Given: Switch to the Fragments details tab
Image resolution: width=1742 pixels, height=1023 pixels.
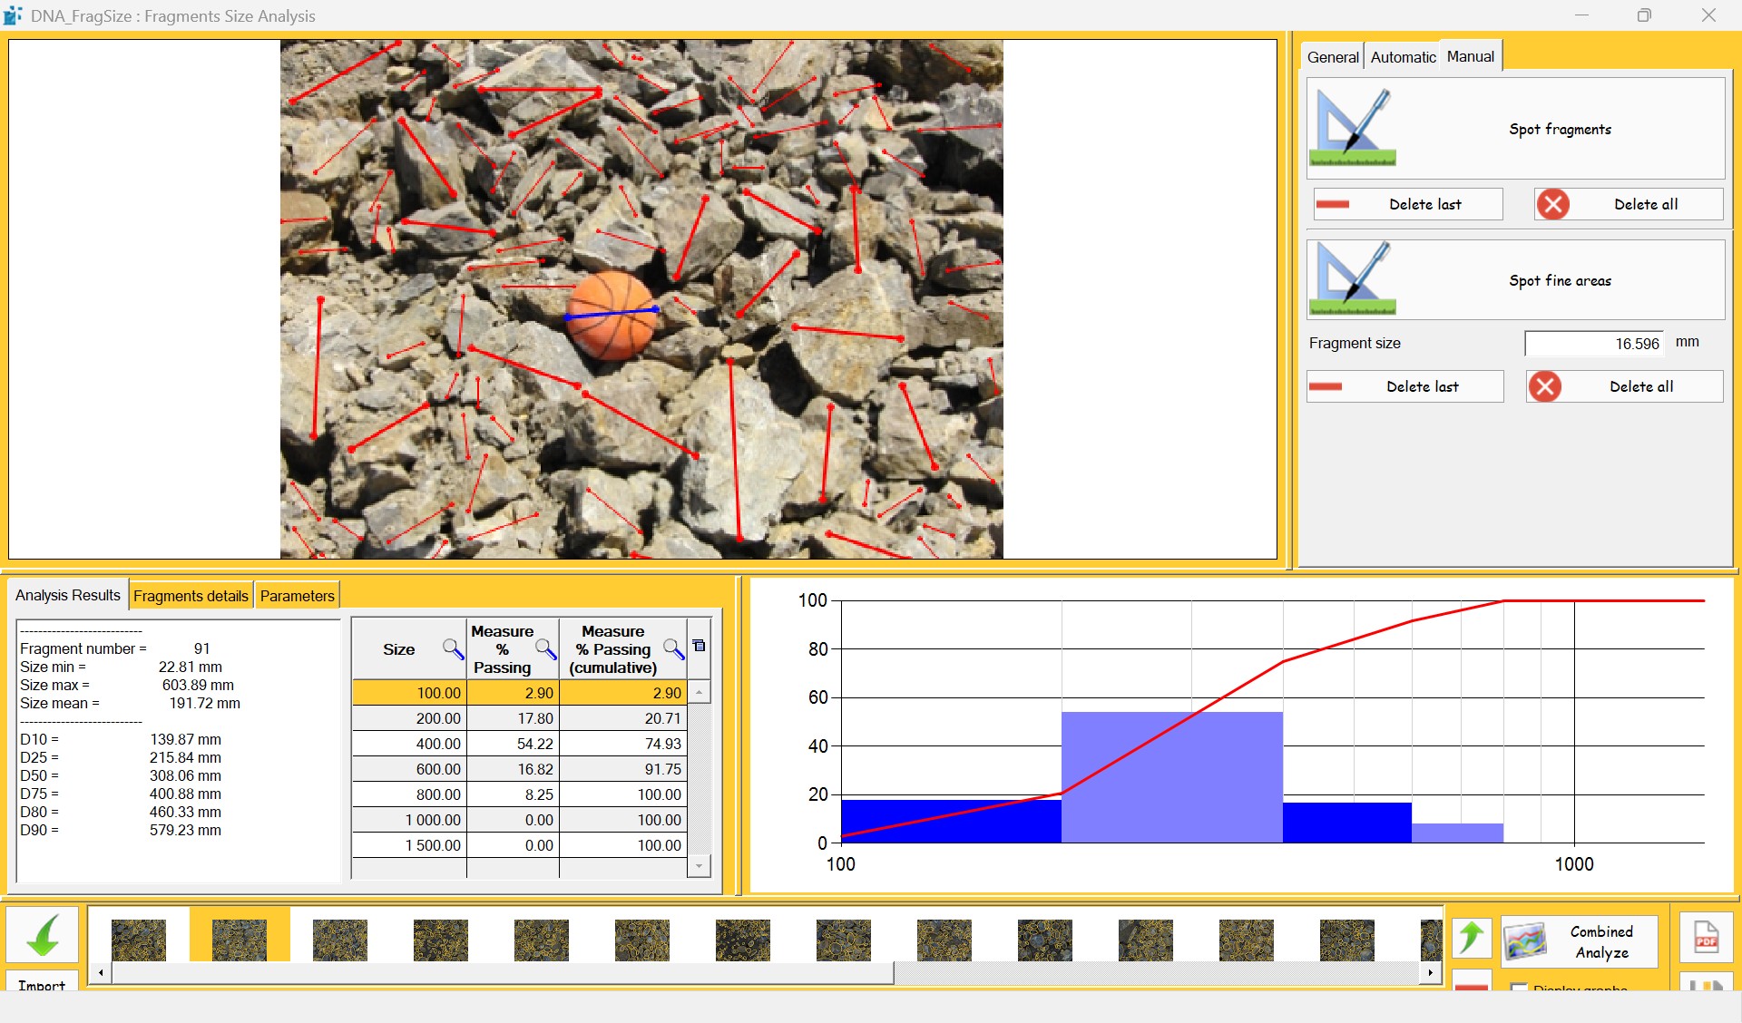Looking at the screenshot, I should 191,596.
